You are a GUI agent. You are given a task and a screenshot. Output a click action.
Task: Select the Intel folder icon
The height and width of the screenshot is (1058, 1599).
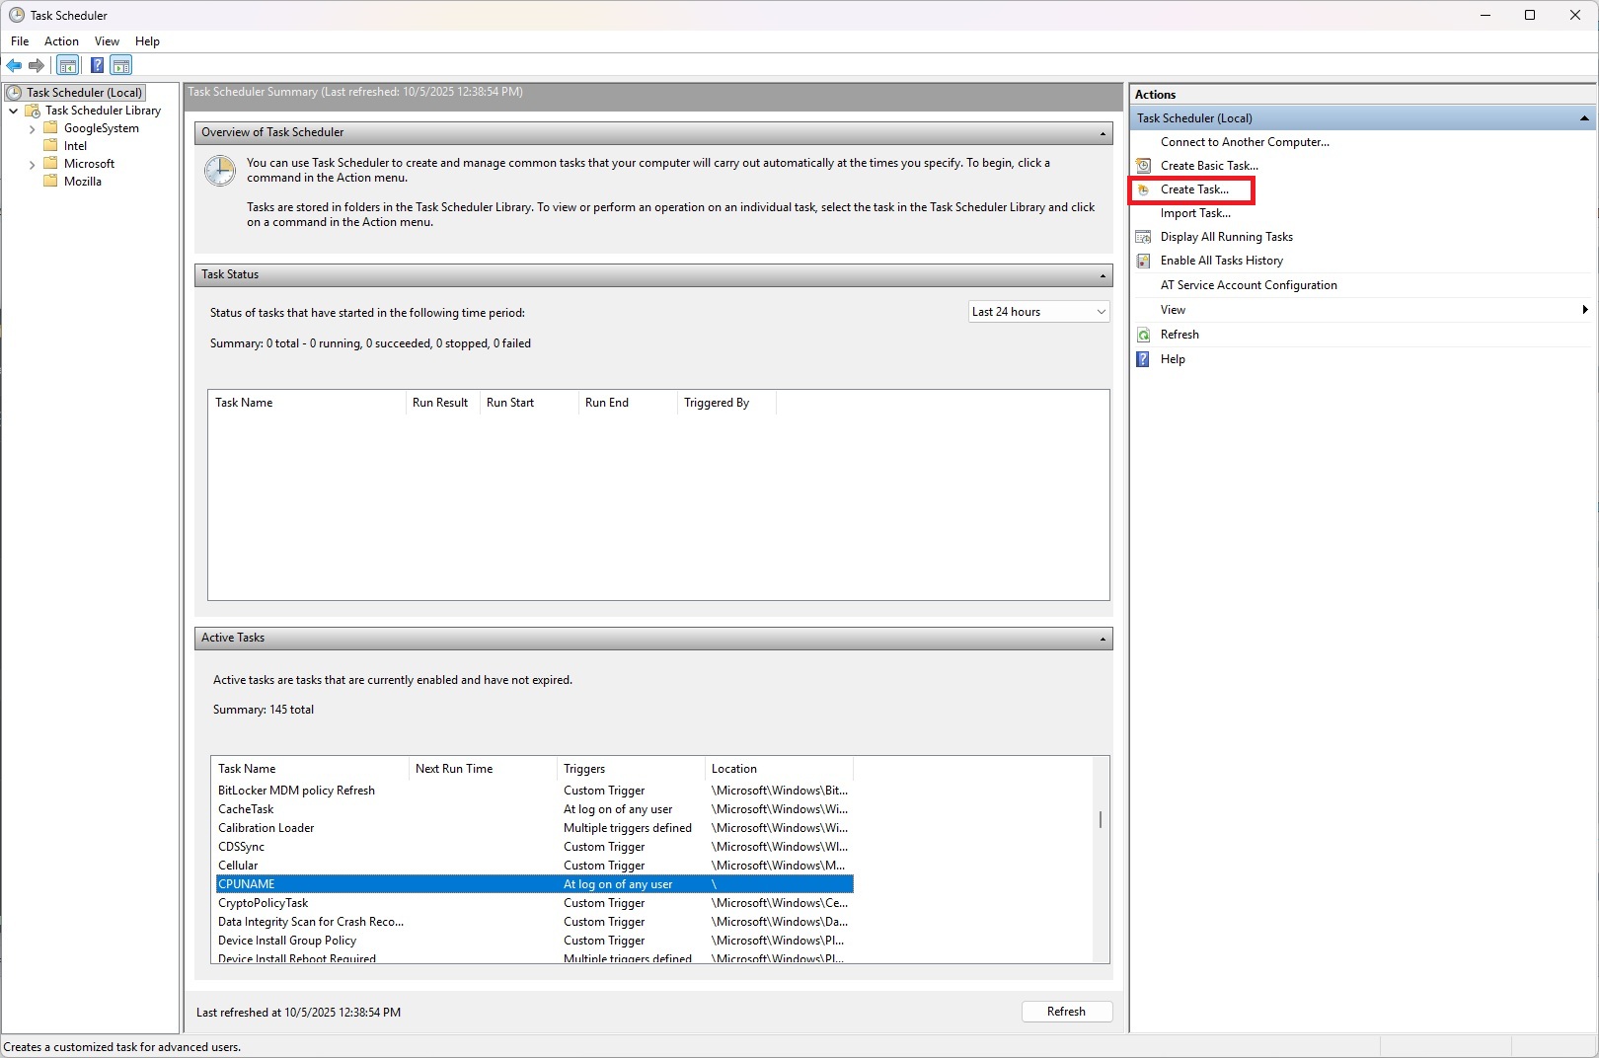[x=50, y=146]
